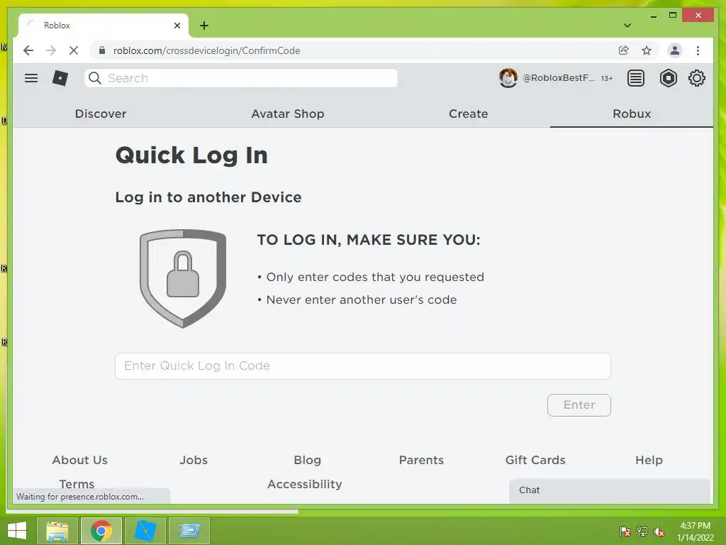Open File Explorer from the taskbar
This screenshot has height=545, width=726.
tap(57, 531)
